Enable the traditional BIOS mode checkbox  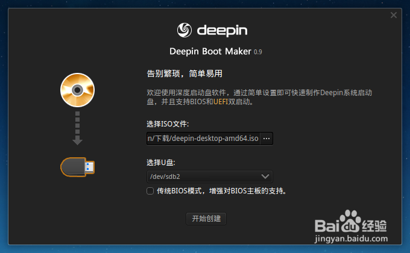click(150, 191)
